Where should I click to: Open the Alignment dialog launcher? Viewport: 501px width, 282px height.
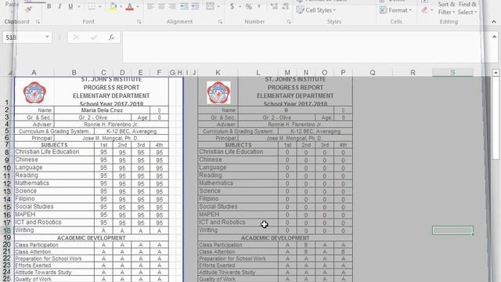coord(220,22)
